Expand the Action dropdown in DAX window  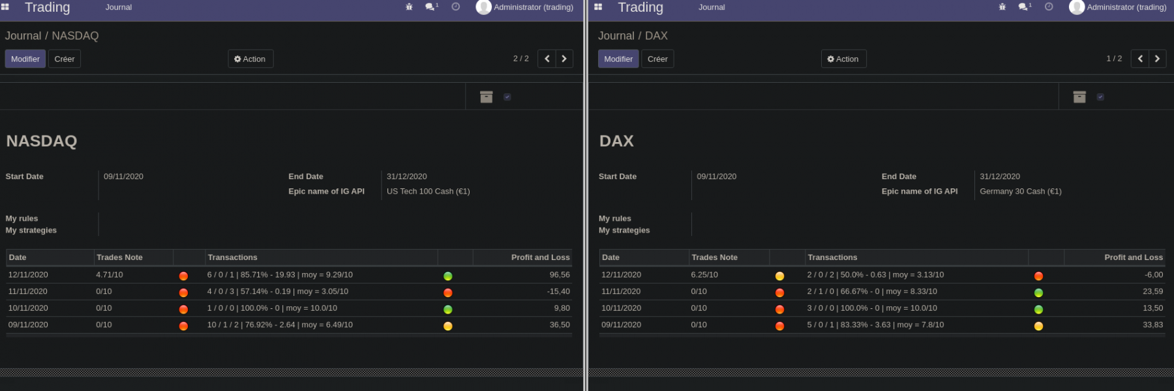pos(843,59)
